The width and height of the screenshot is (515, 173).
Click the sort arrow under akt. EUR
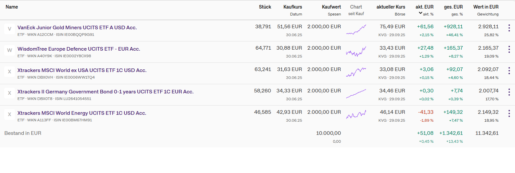coord(420,13)
